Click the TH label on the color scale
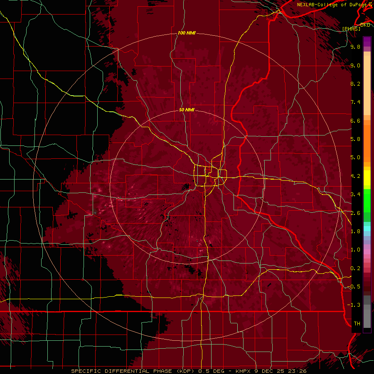The width and height of the screenshot is (374, 374). (357, 324)
